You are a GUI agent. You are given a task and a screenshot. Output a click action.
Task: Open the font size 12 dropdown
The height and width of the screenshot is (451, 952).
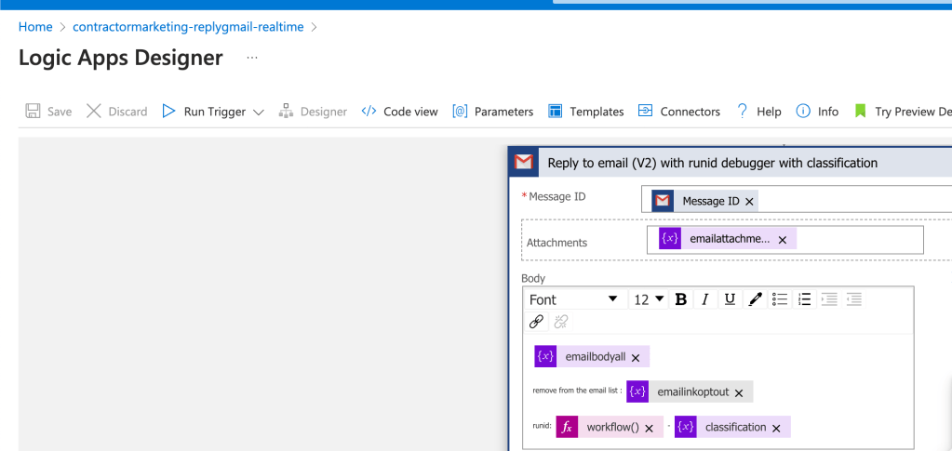coord(649,299)
